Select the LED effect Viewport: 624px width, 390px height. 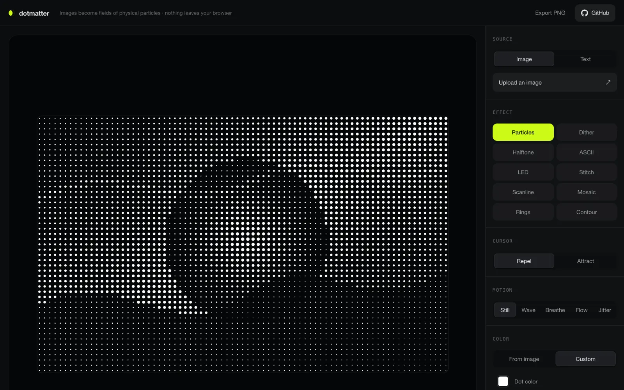(523, 172)
